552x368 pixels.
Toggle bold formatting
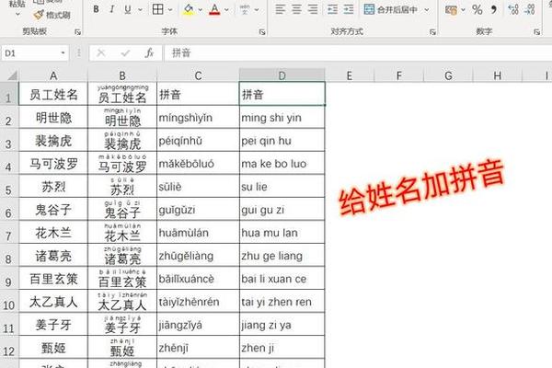[96, 9]
